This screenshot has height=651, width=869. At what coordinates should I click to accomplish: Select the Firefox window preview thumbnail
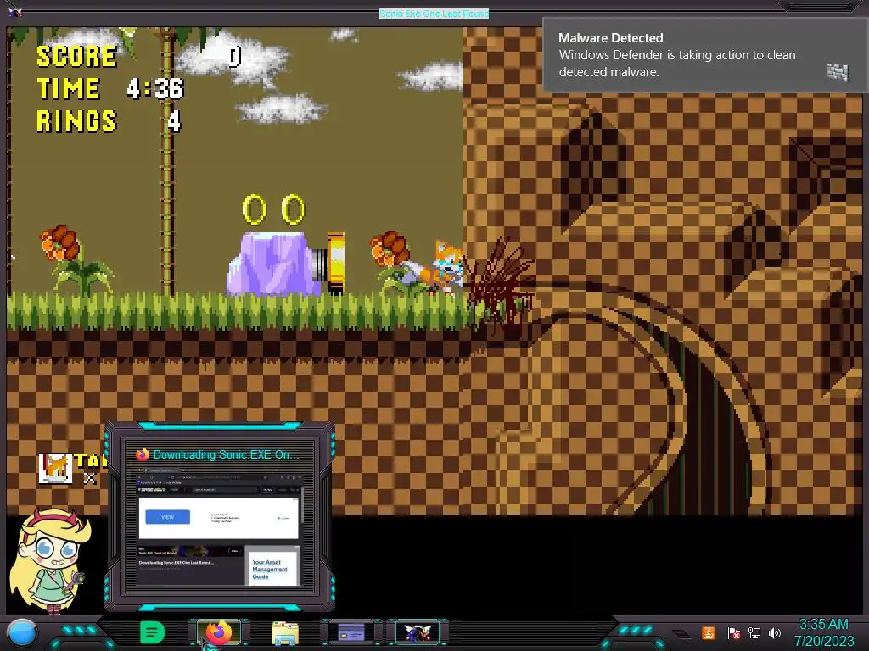click(x=219, y=528)
